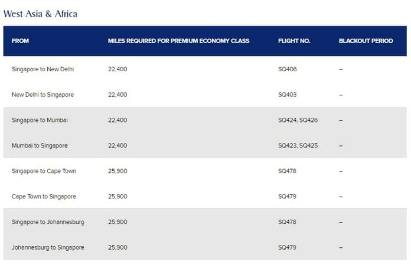Click the Singapore to Johannesburg route
Screen dimensions: 411x265
(x=48, y=222)
